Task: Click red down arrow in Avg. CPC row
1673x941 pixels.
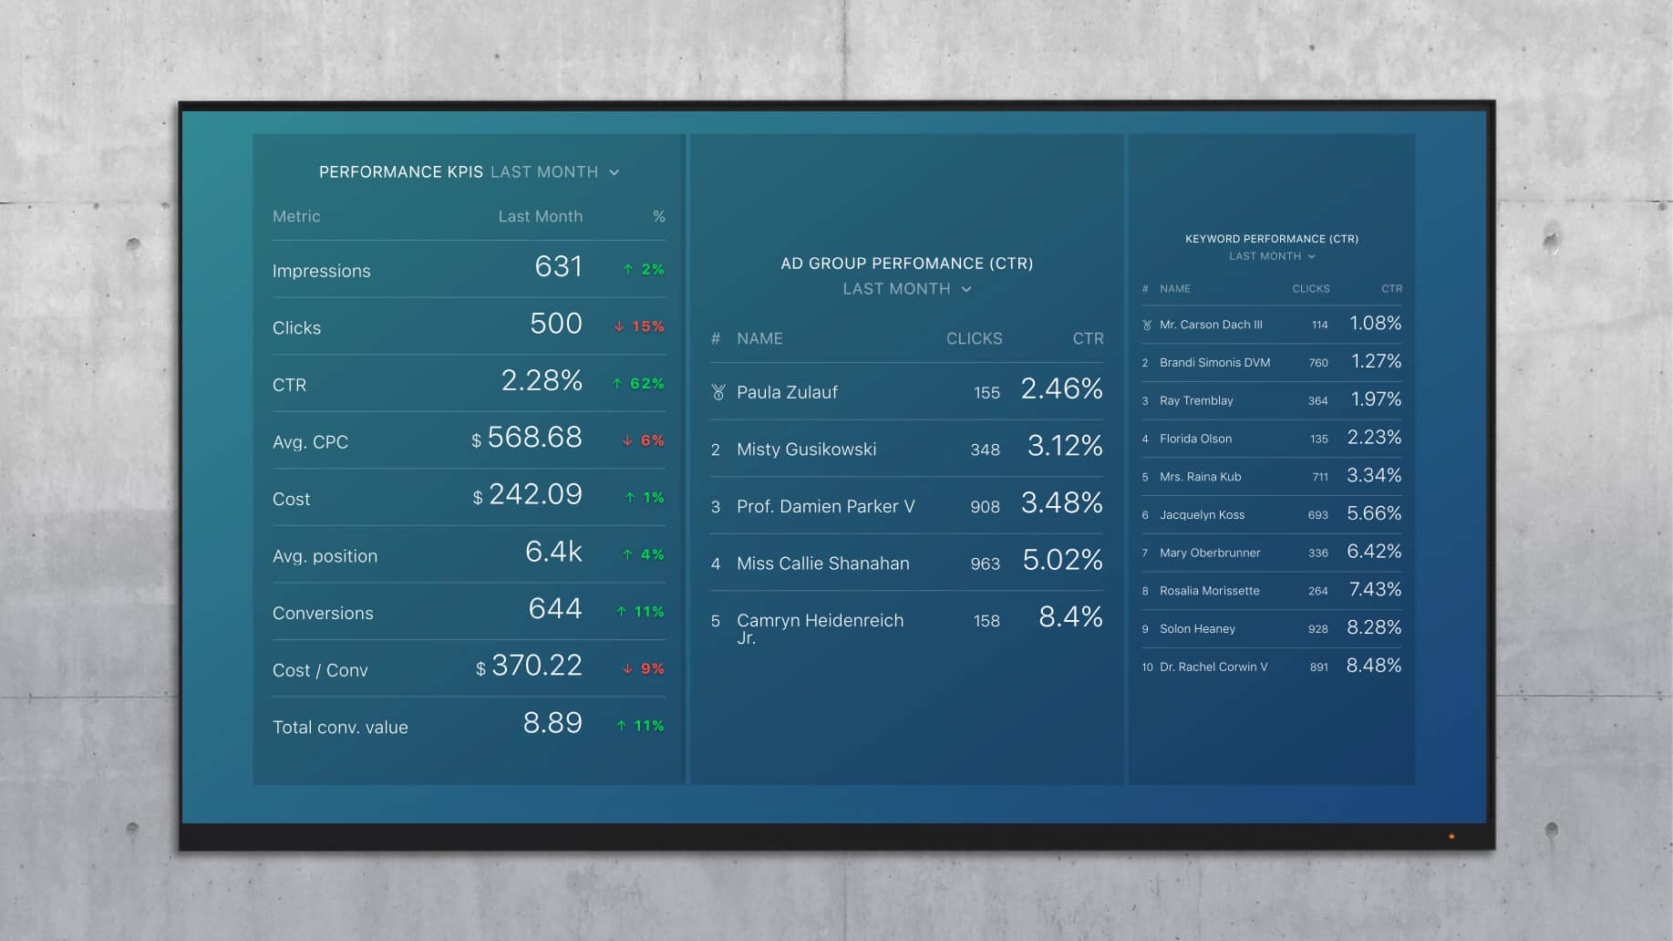Action: point(627,440)
